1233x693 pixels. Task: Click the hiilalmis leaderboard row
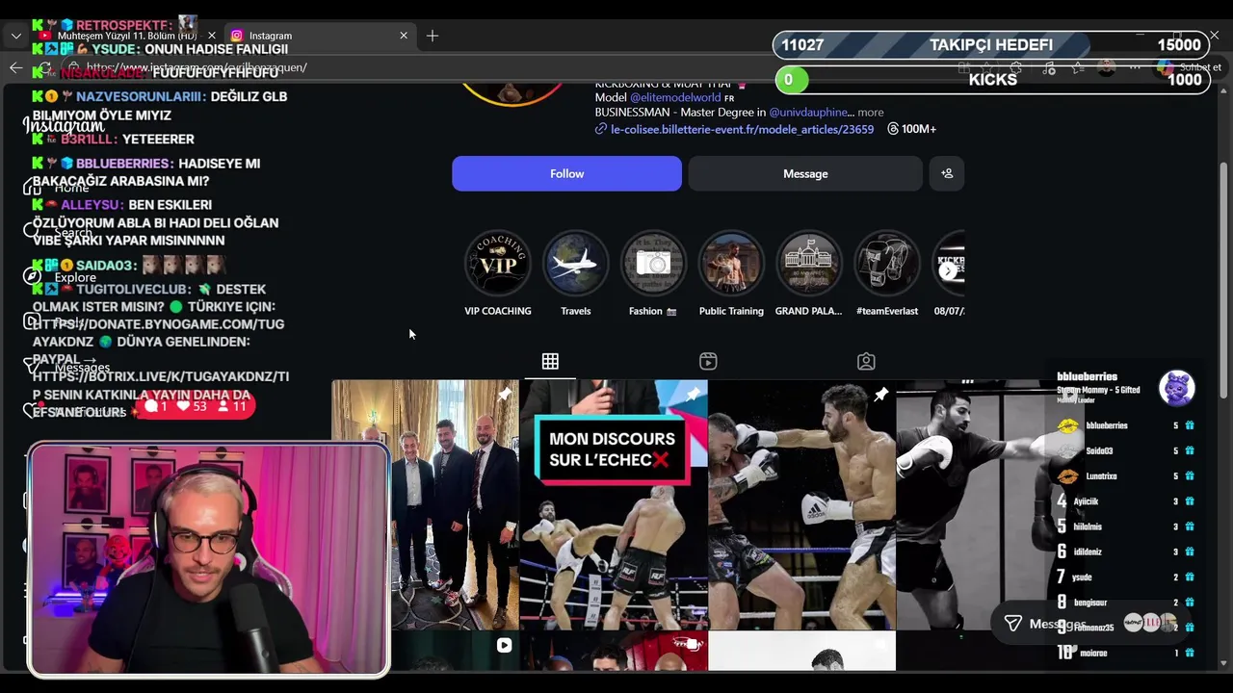coord(1125,526)
